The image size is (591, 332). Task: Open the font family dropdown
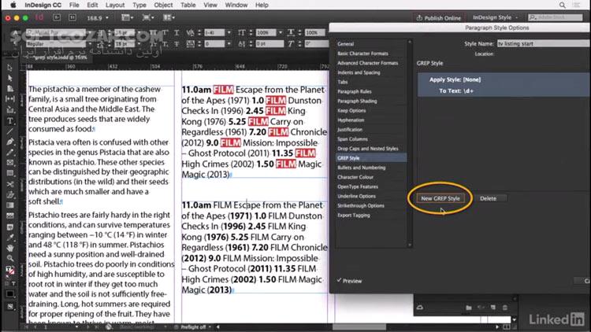click(89, 33)
